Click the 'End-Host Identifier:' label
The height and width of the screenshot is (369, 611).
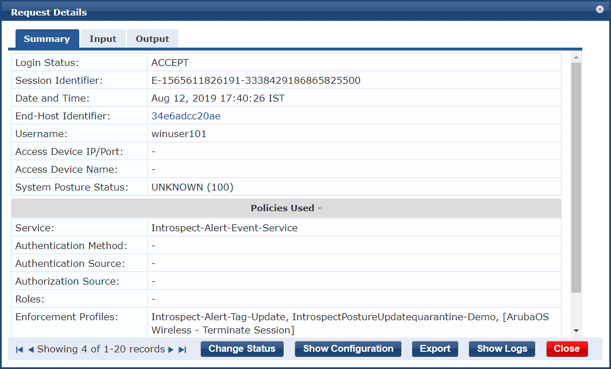point(63,116)
